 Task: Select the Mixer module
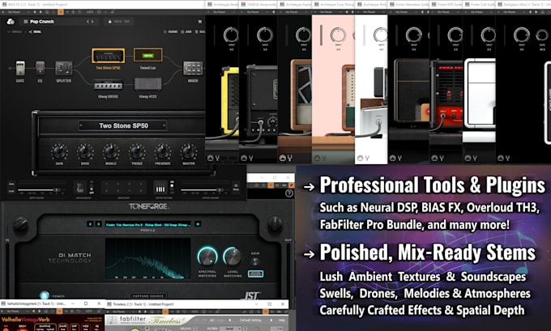coord(193,68)
